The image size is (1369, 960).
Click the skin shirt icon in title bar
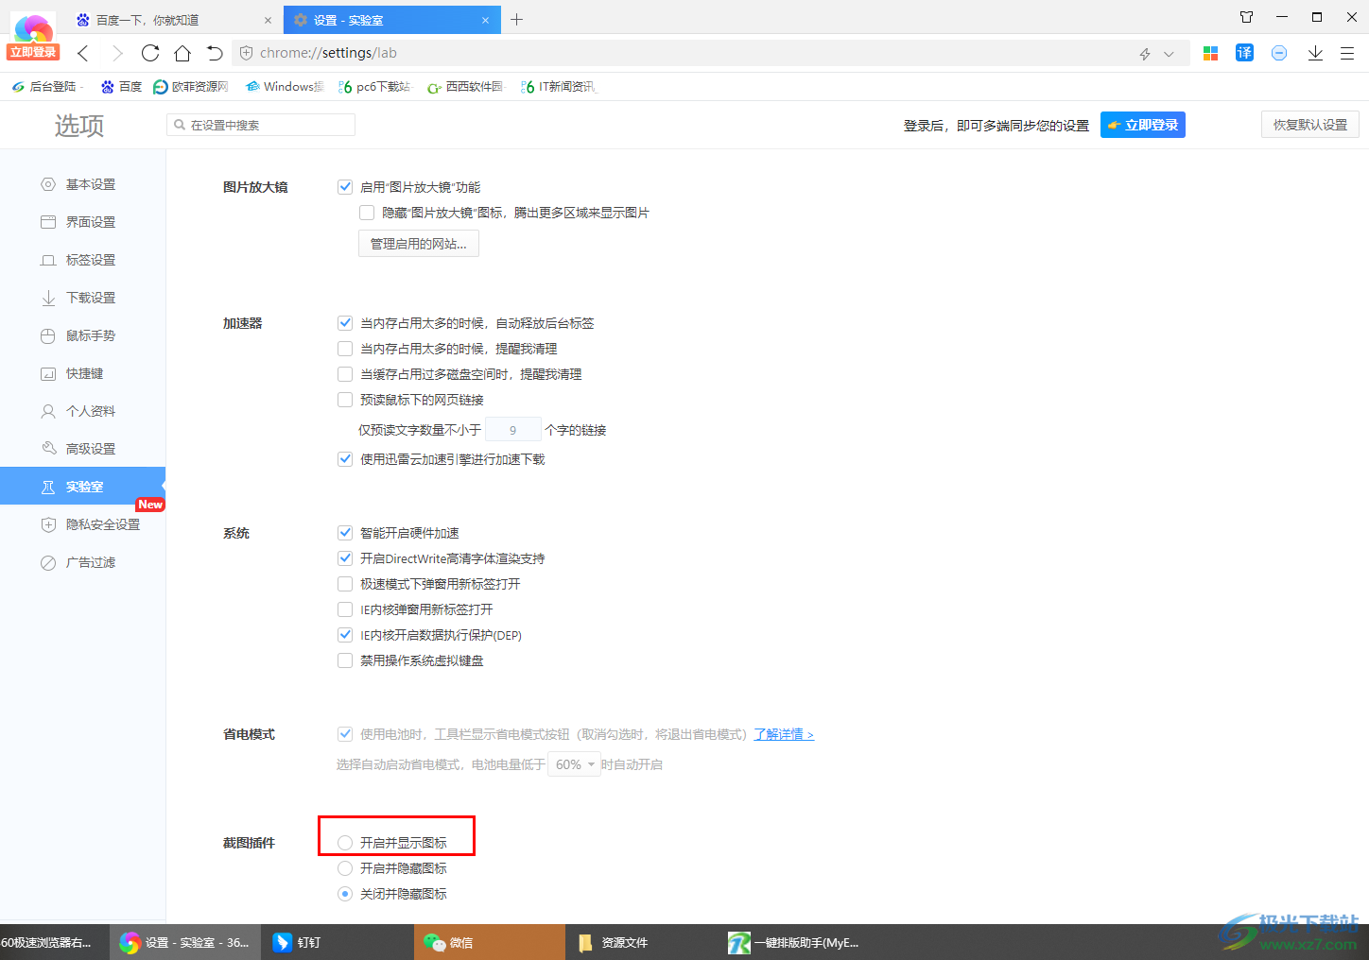[x=1246, y=17]
